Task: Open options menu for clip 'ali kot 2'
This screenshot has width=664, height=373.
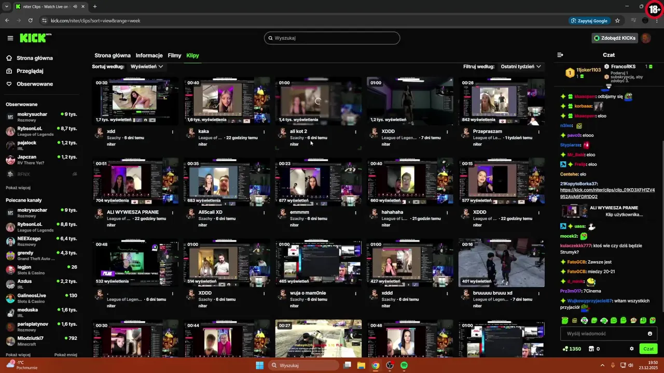Action: pyautogui.click(x=355, y=132)
